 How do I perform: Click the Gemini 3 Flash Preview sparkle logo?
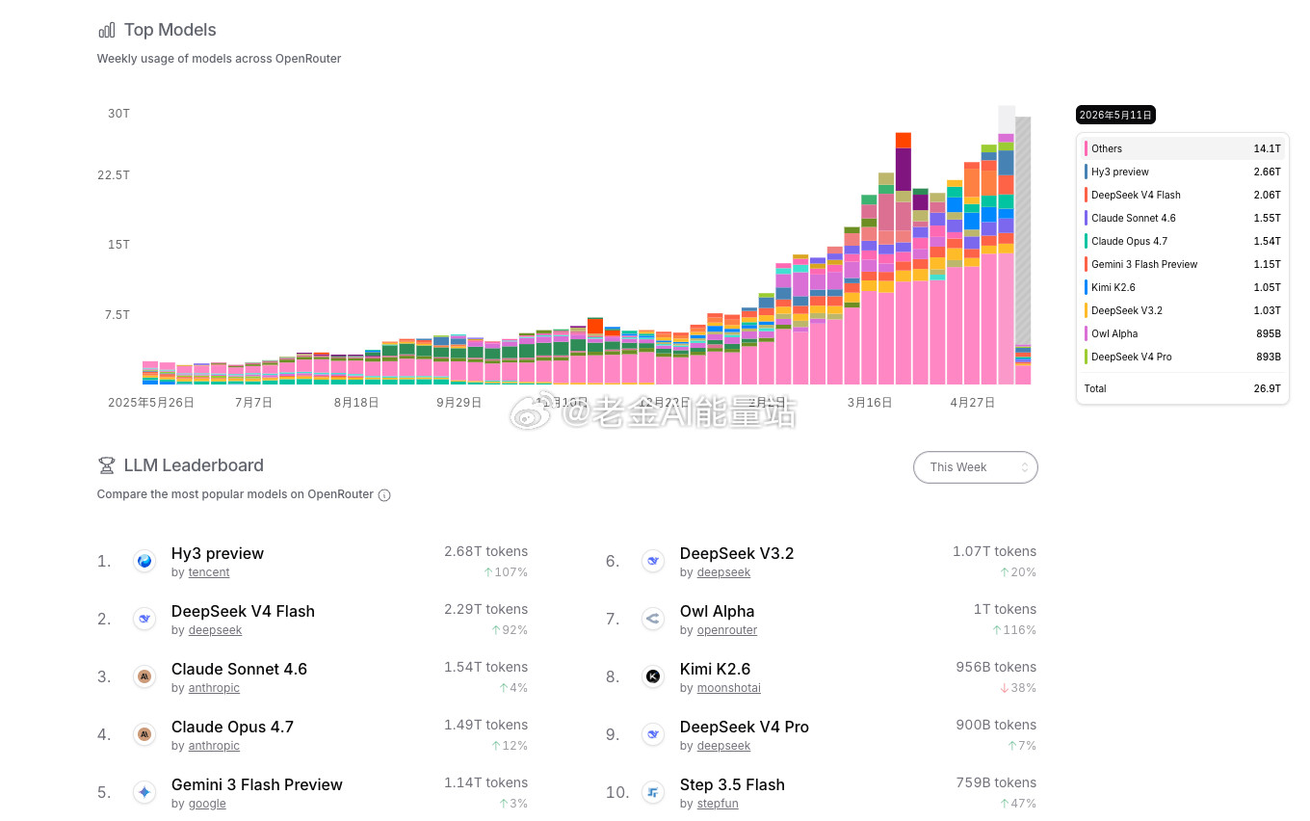click(144, 792)
